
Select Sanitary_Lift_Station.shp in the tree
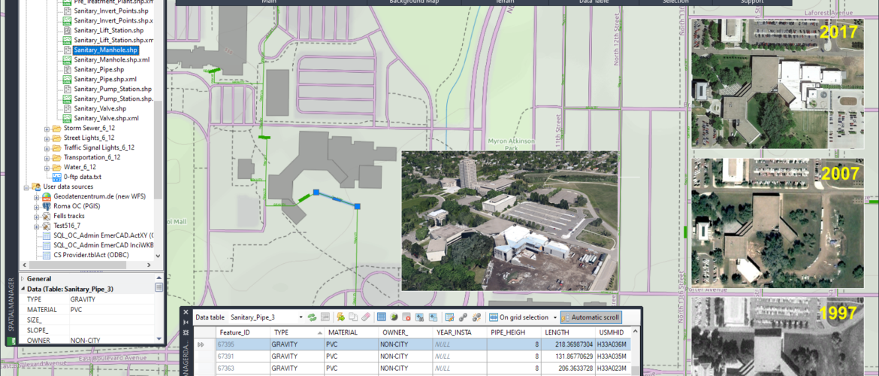[x=109, y=30]
